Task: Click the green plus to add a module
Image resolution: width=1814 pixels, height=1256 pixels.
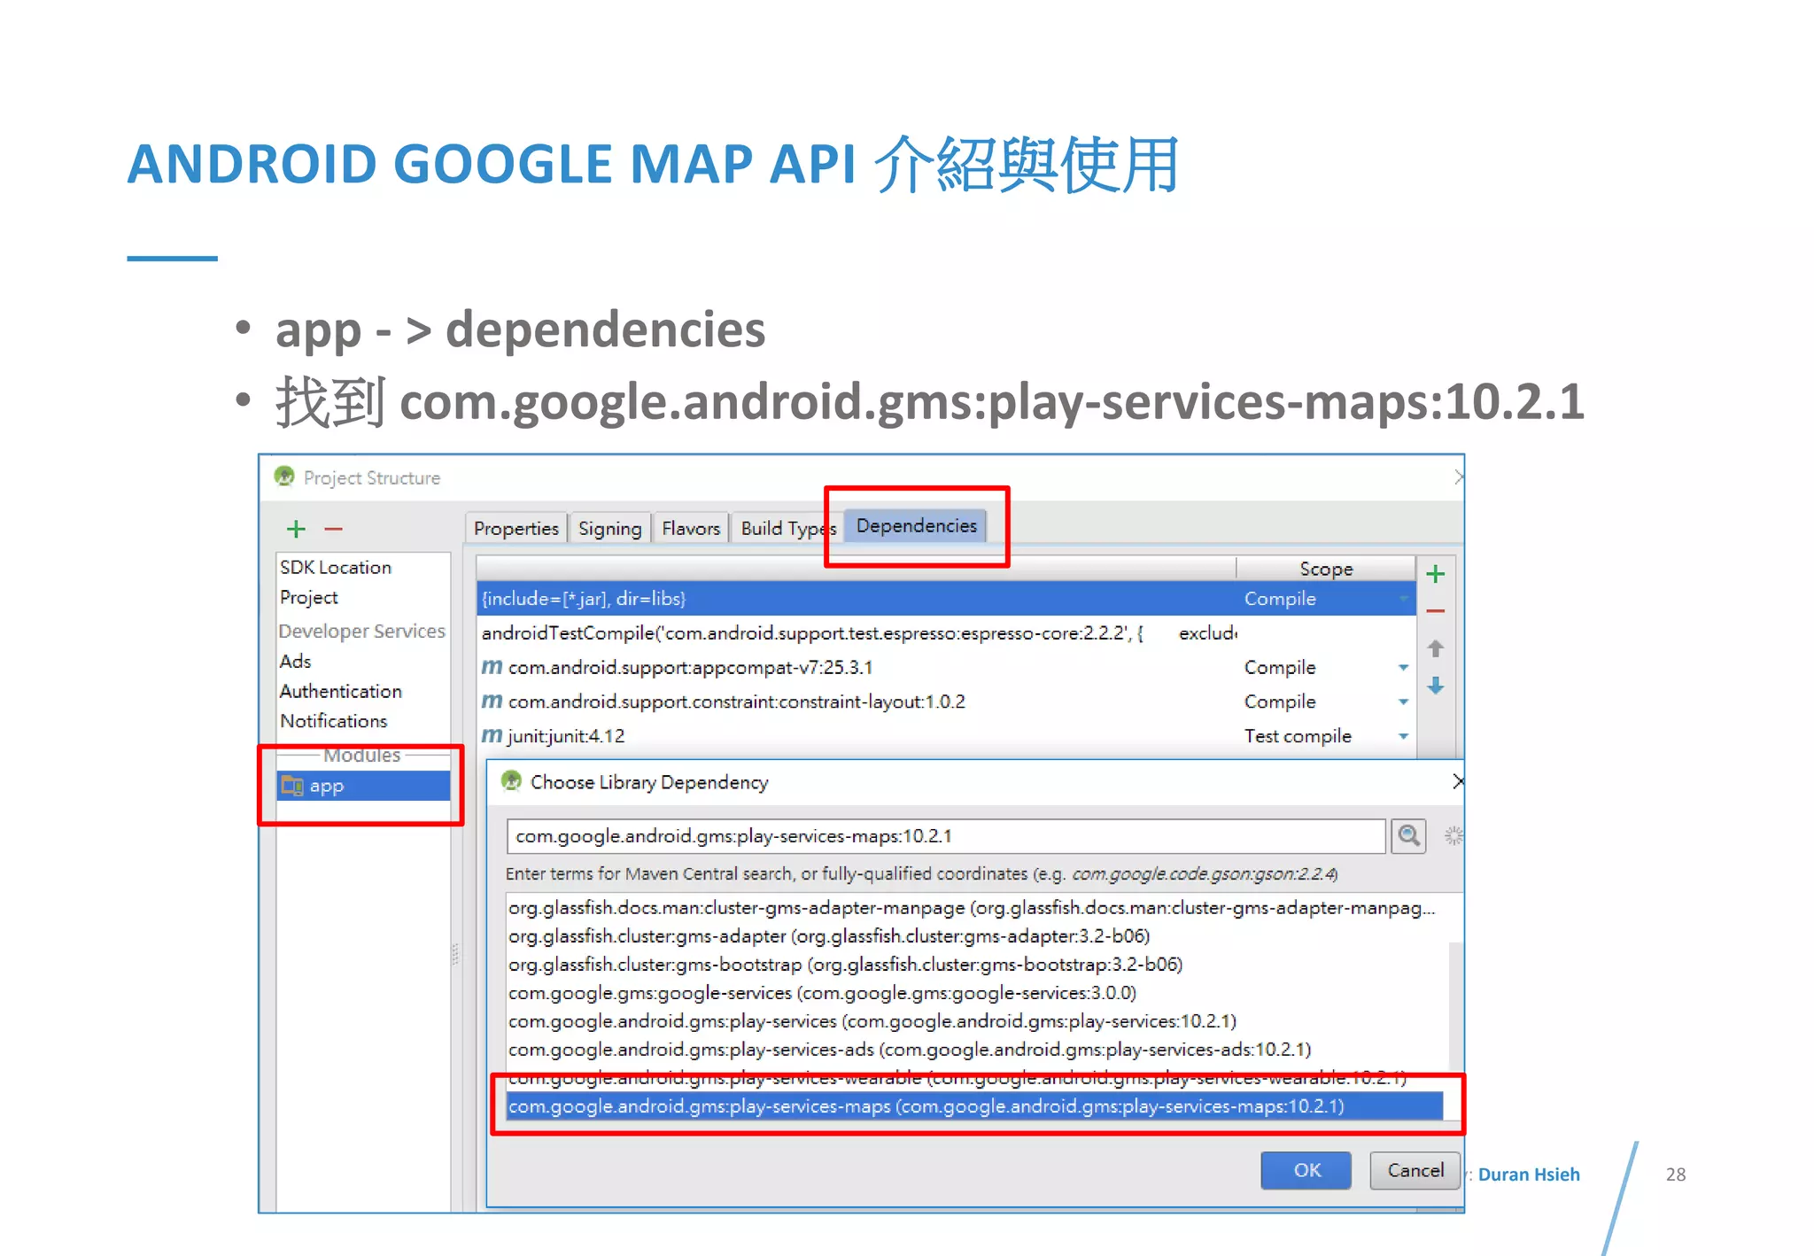Action: [296, 529]
